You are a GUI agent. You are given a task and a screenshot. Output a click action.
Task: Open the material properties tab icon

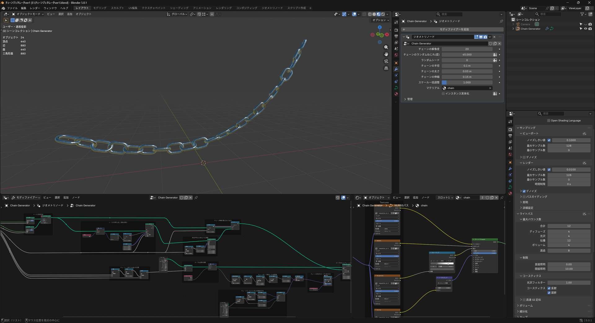(396, 94)
